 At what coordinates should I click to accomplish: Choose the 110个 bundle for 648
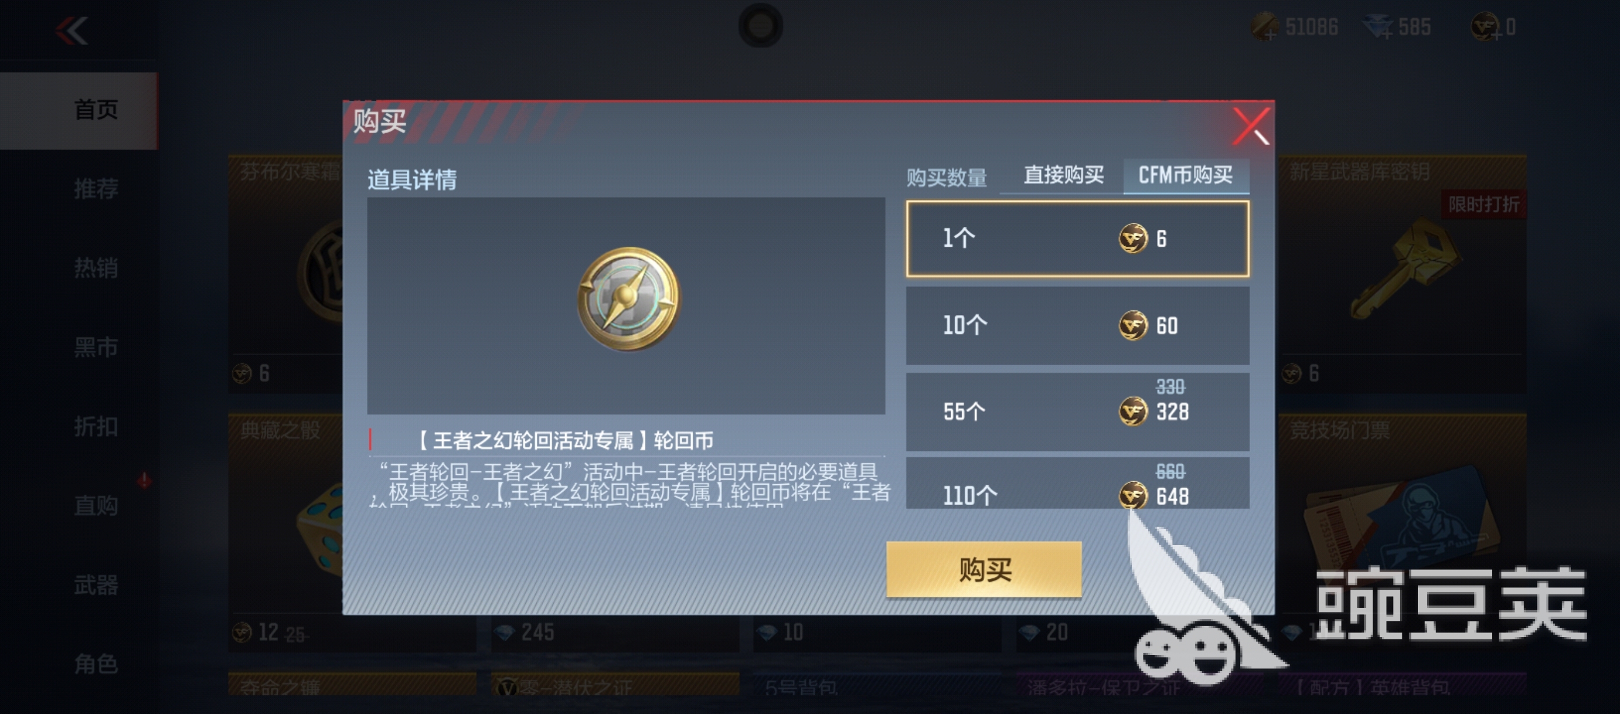click(x=1077, y=484)
